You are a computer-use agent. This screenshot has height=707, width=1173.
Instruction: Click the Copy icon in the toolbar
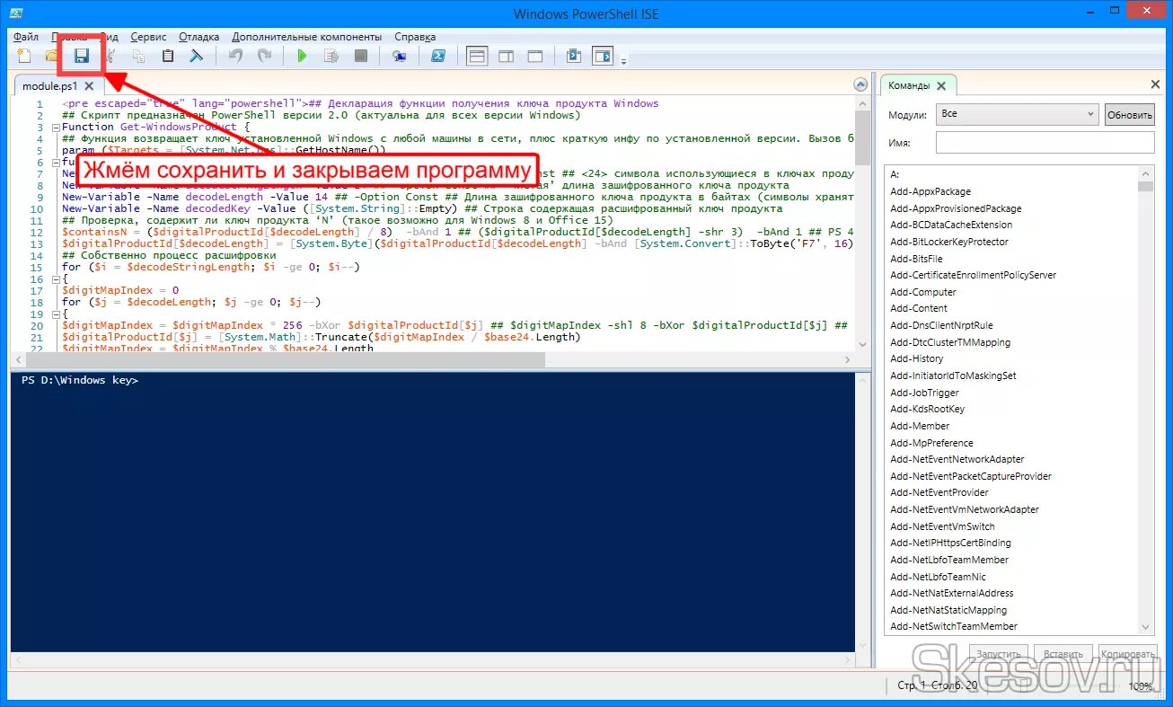[x=139, y=56]
